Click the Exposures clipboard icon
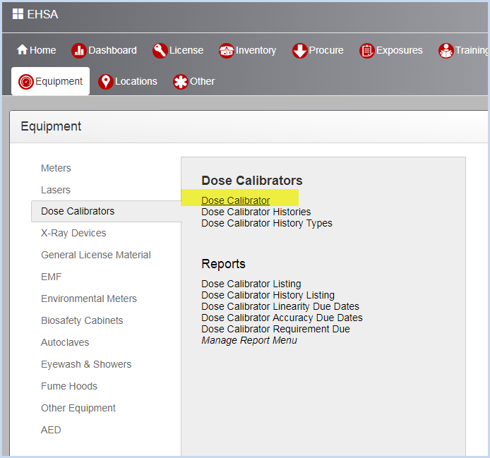Image resolution: width=490 pixels, height=458 pixels. coord(367,51)
